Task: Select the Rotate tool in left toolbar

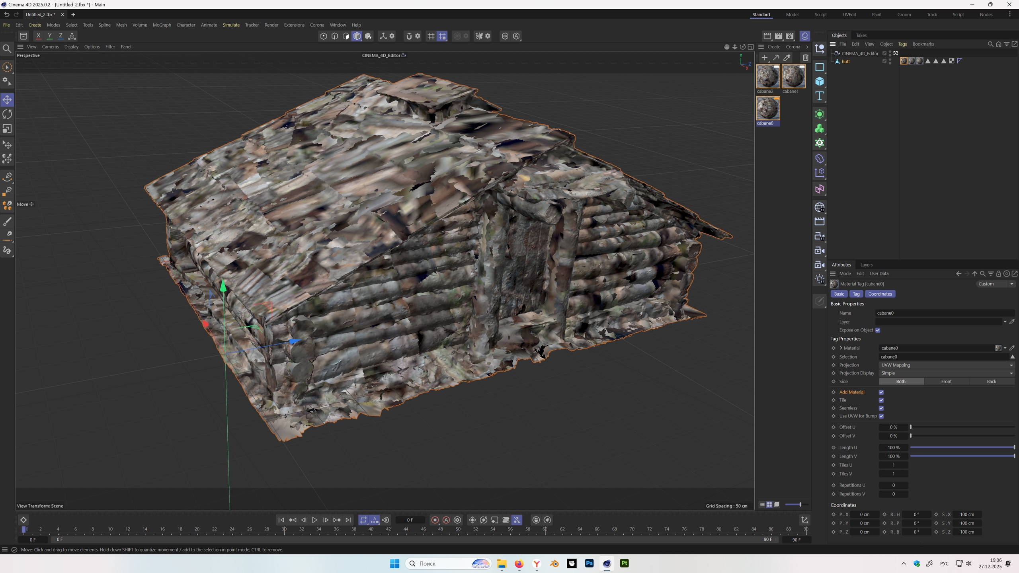Action: tap(7, 114)
